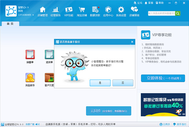This screenshot has height=127, width=189.
Task: Click 金蝶智慧记V4.9.0 status bar logo
Action: coord(12,124)
